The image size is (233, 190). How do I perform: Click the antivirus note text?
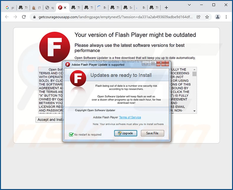[128, 124]
